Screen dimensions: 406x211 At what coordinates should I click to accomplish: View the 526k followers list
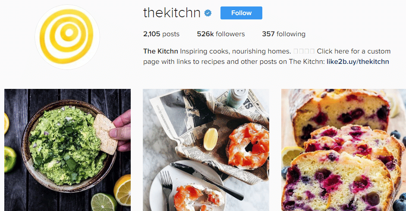(x=220, y=34)
